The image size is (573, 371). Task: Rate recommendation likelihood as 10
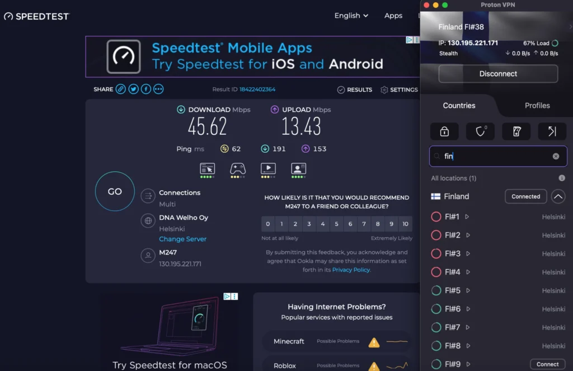click(x=405, y=224)
